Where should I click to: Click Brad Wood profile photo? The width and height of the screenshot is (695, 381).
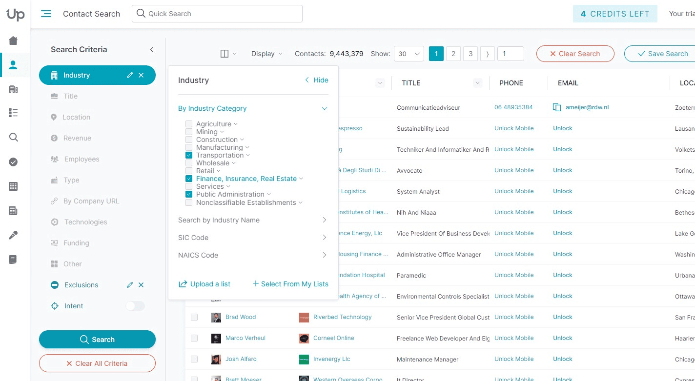click(216, 318)
